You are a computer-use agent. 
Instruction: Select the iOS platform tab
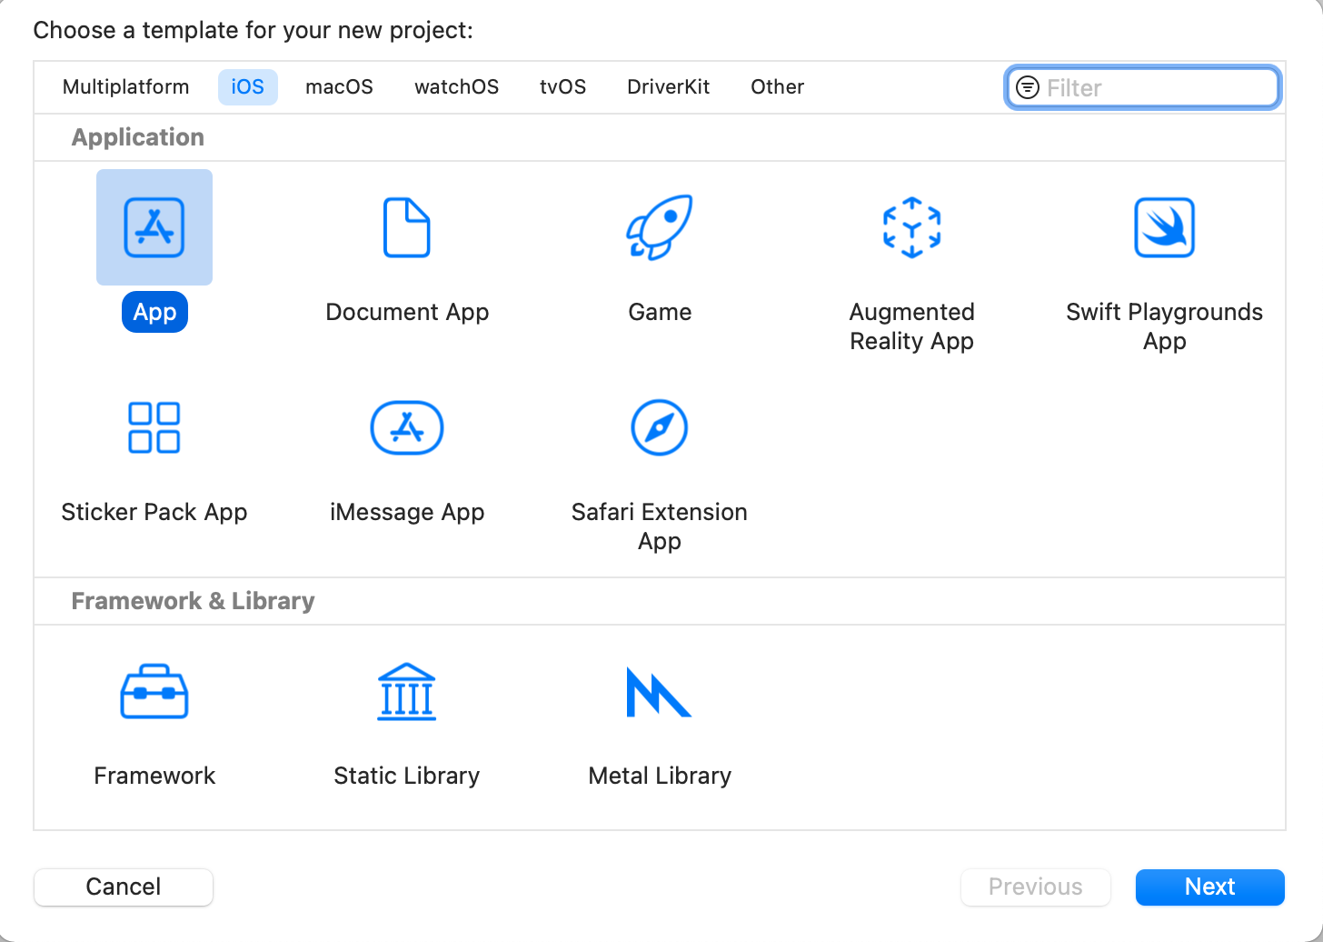tap(248, 87)
